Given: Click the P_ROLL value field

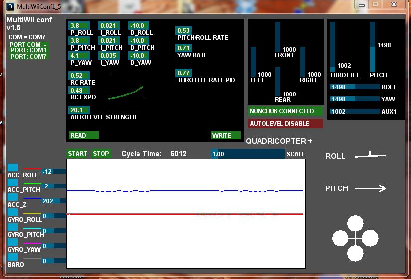Looking at the screenshot, I should coord(79,26).
